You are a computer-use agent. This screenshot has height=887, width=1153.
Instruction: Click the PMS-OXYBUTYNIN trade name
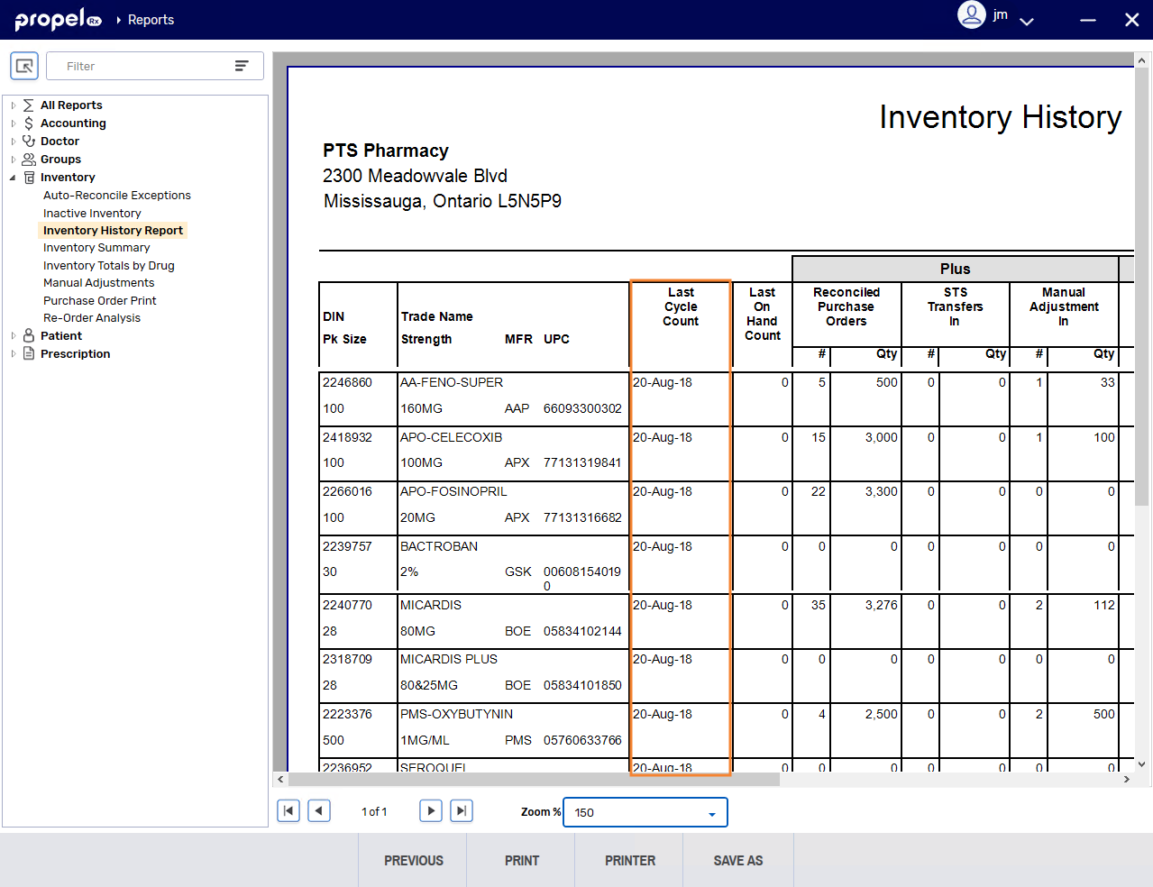[456, 714]
